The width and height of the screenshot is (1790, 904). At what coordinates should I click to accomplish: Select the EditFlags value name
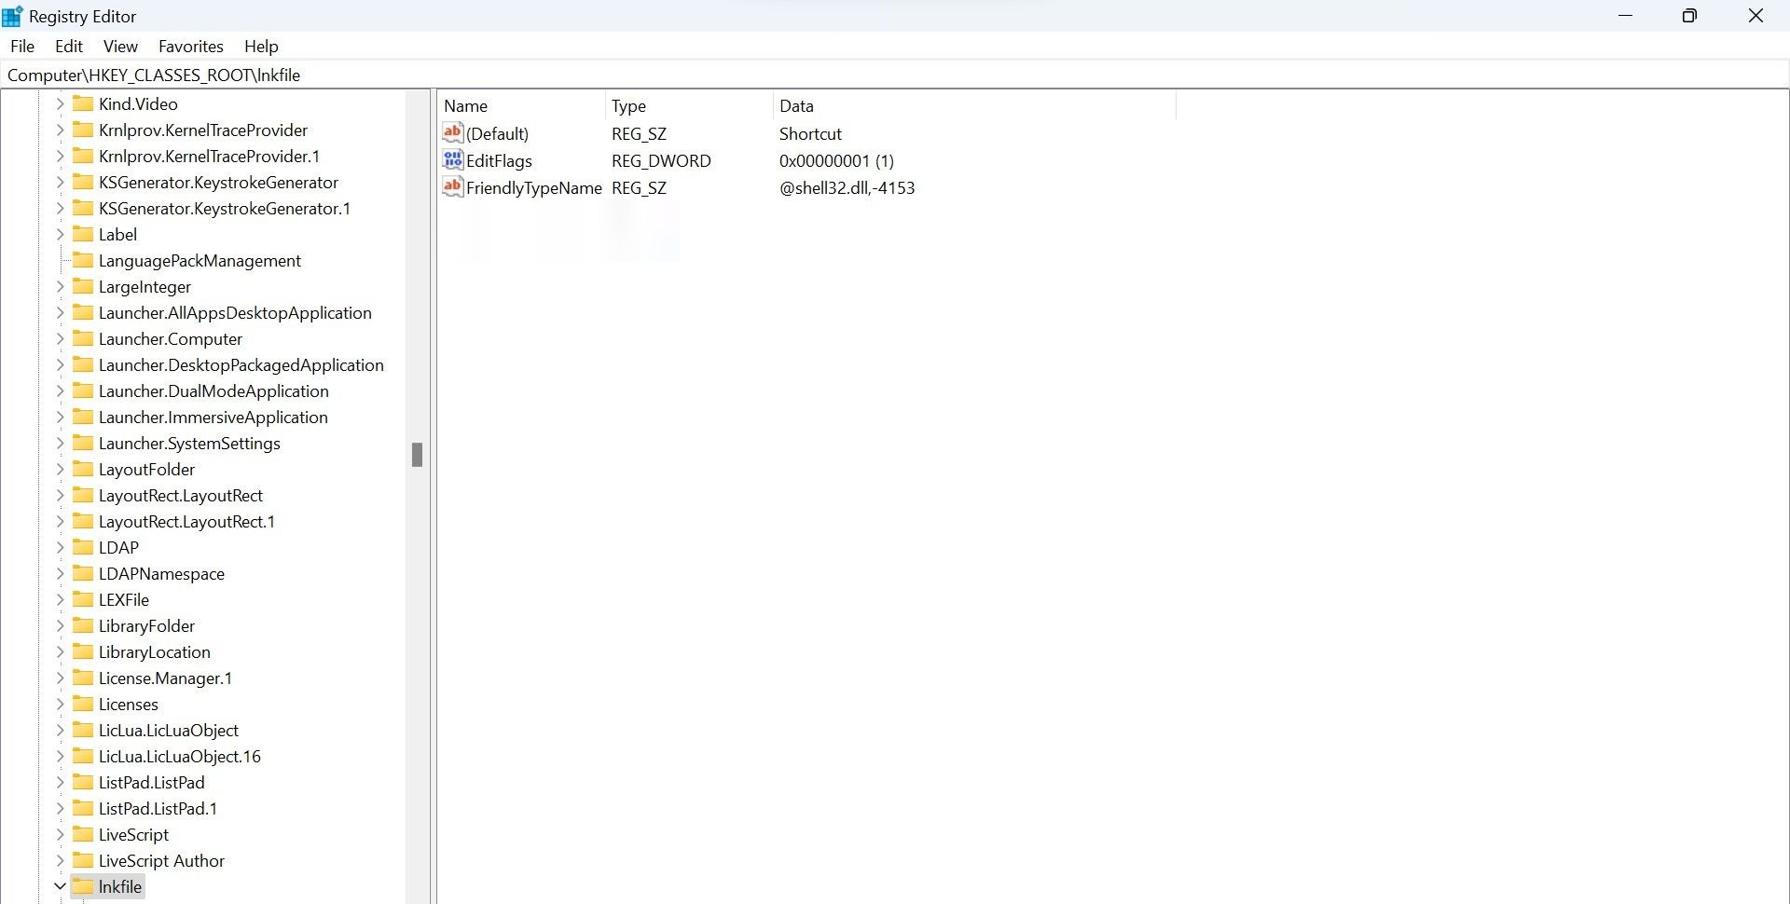[x=499, y=160]
